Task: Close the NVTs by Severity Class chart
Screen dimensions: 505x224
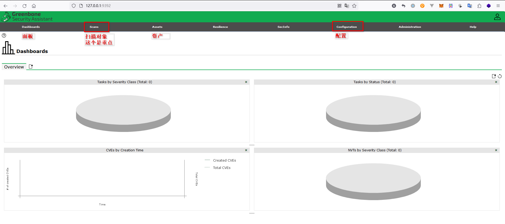Action: click(x=496, y=150)
